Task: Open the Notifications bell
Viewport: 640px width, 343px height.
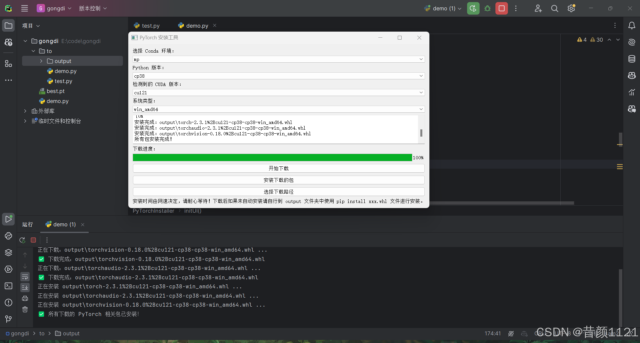Action: (x=632, y=26)
